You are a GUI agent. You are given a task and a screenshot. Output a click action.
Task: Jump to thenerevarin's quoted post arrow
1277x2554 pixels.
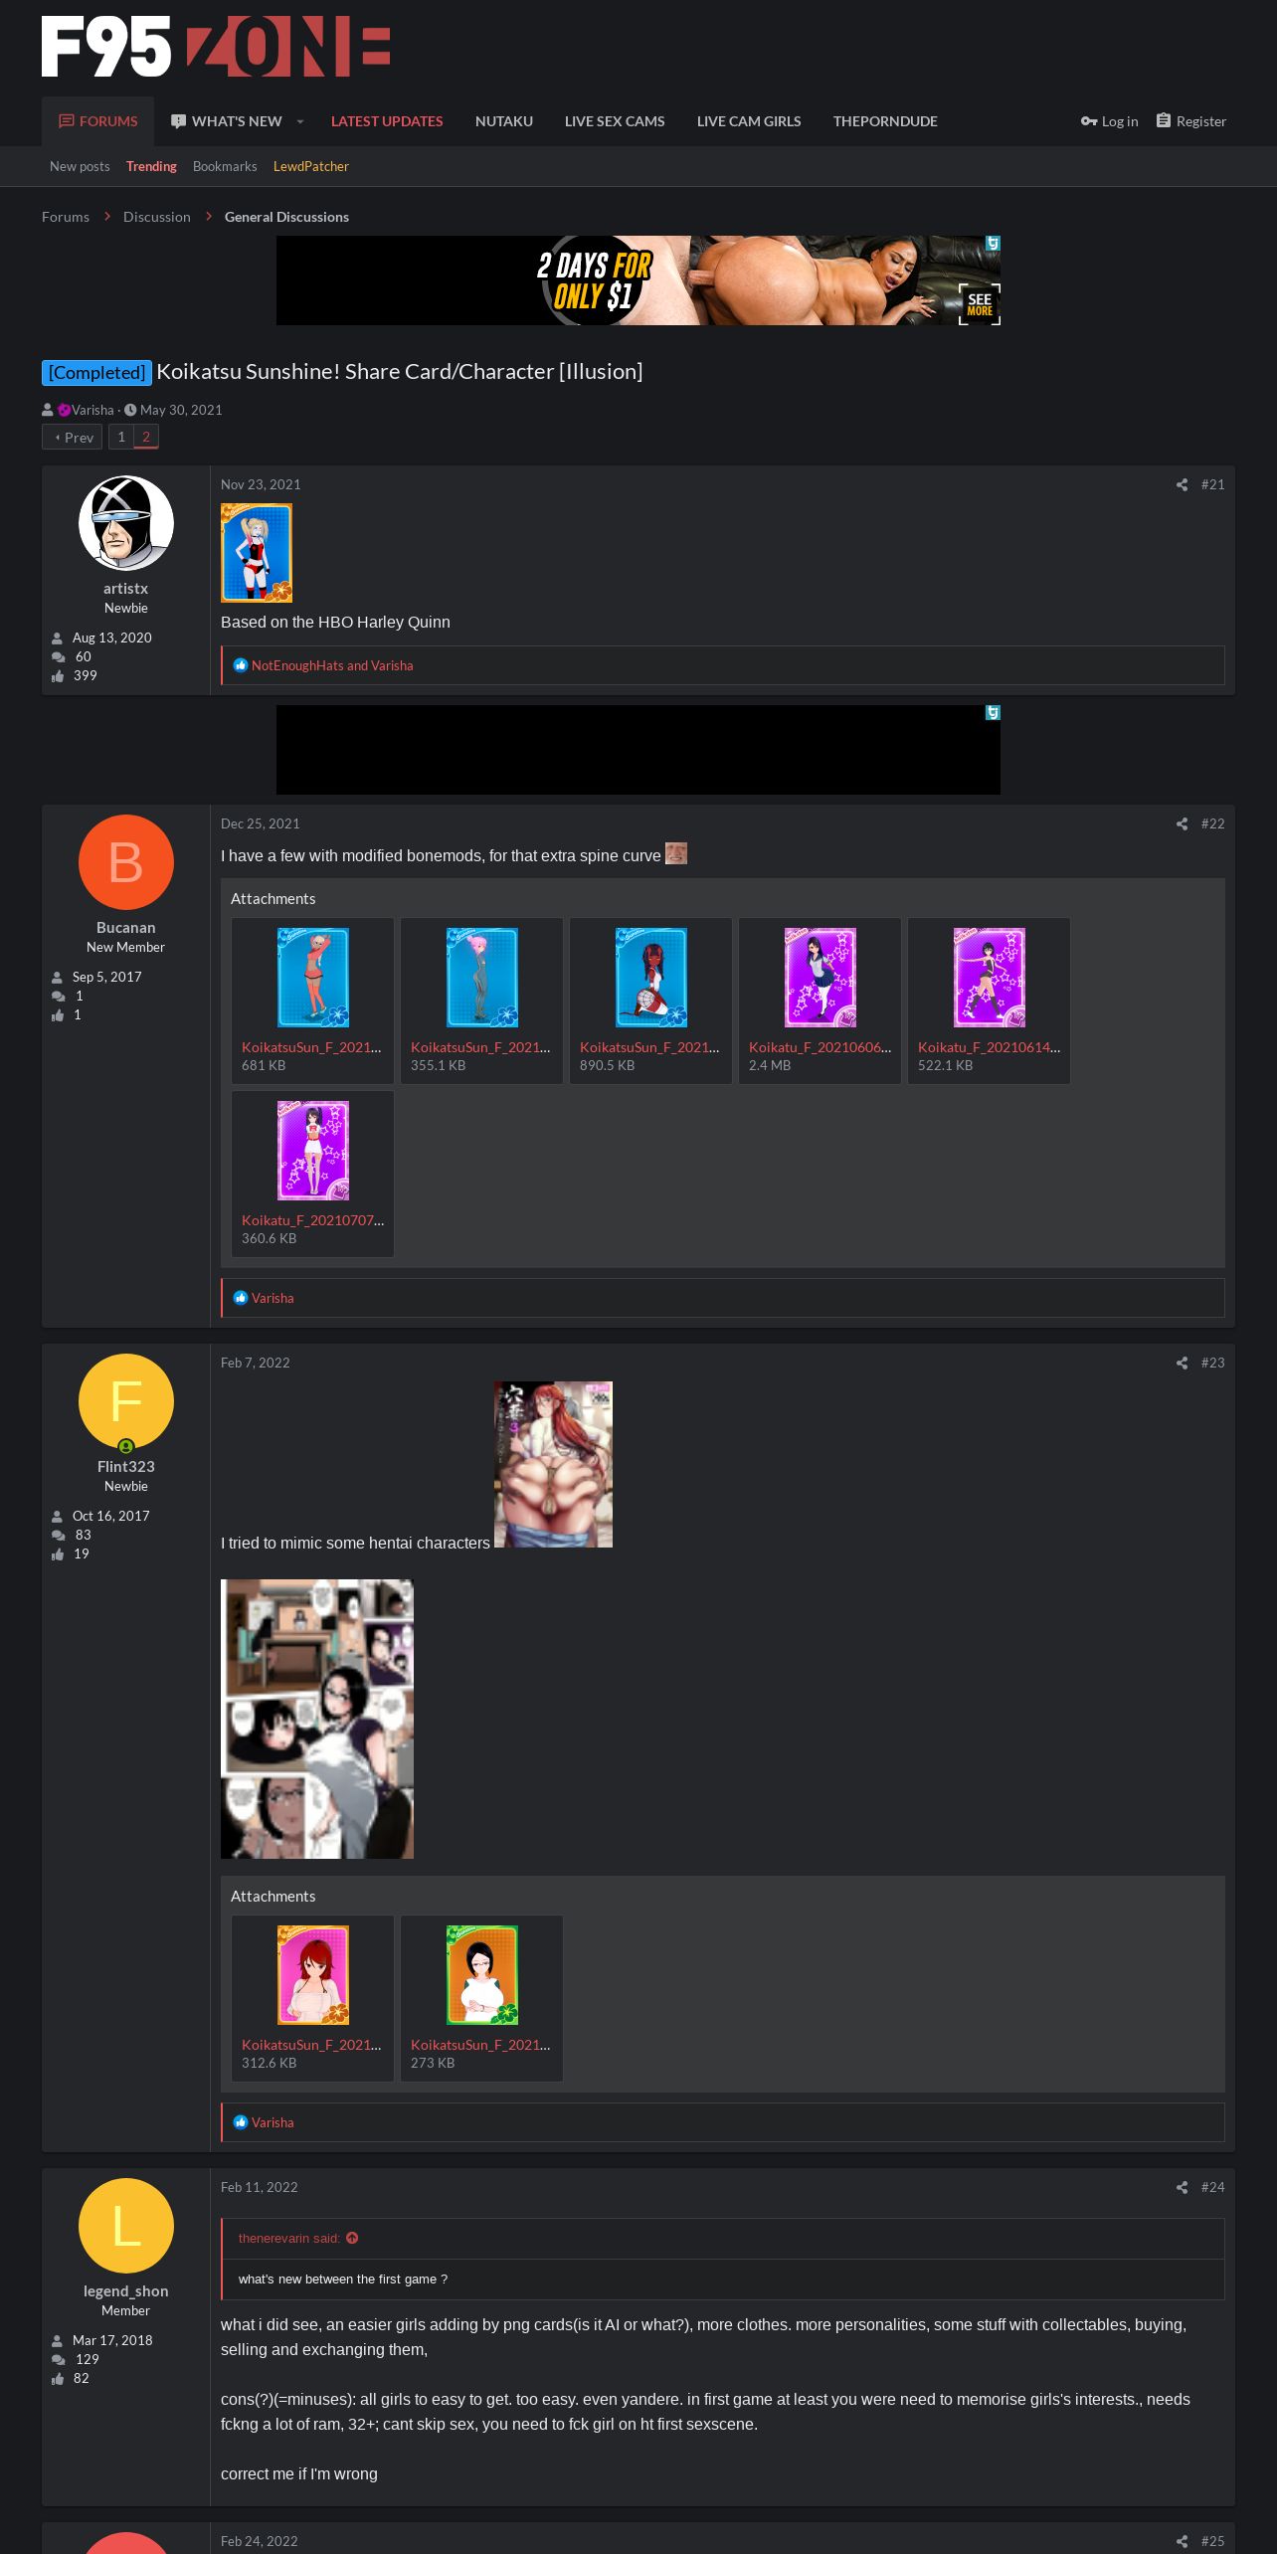tap(352, 2238)
